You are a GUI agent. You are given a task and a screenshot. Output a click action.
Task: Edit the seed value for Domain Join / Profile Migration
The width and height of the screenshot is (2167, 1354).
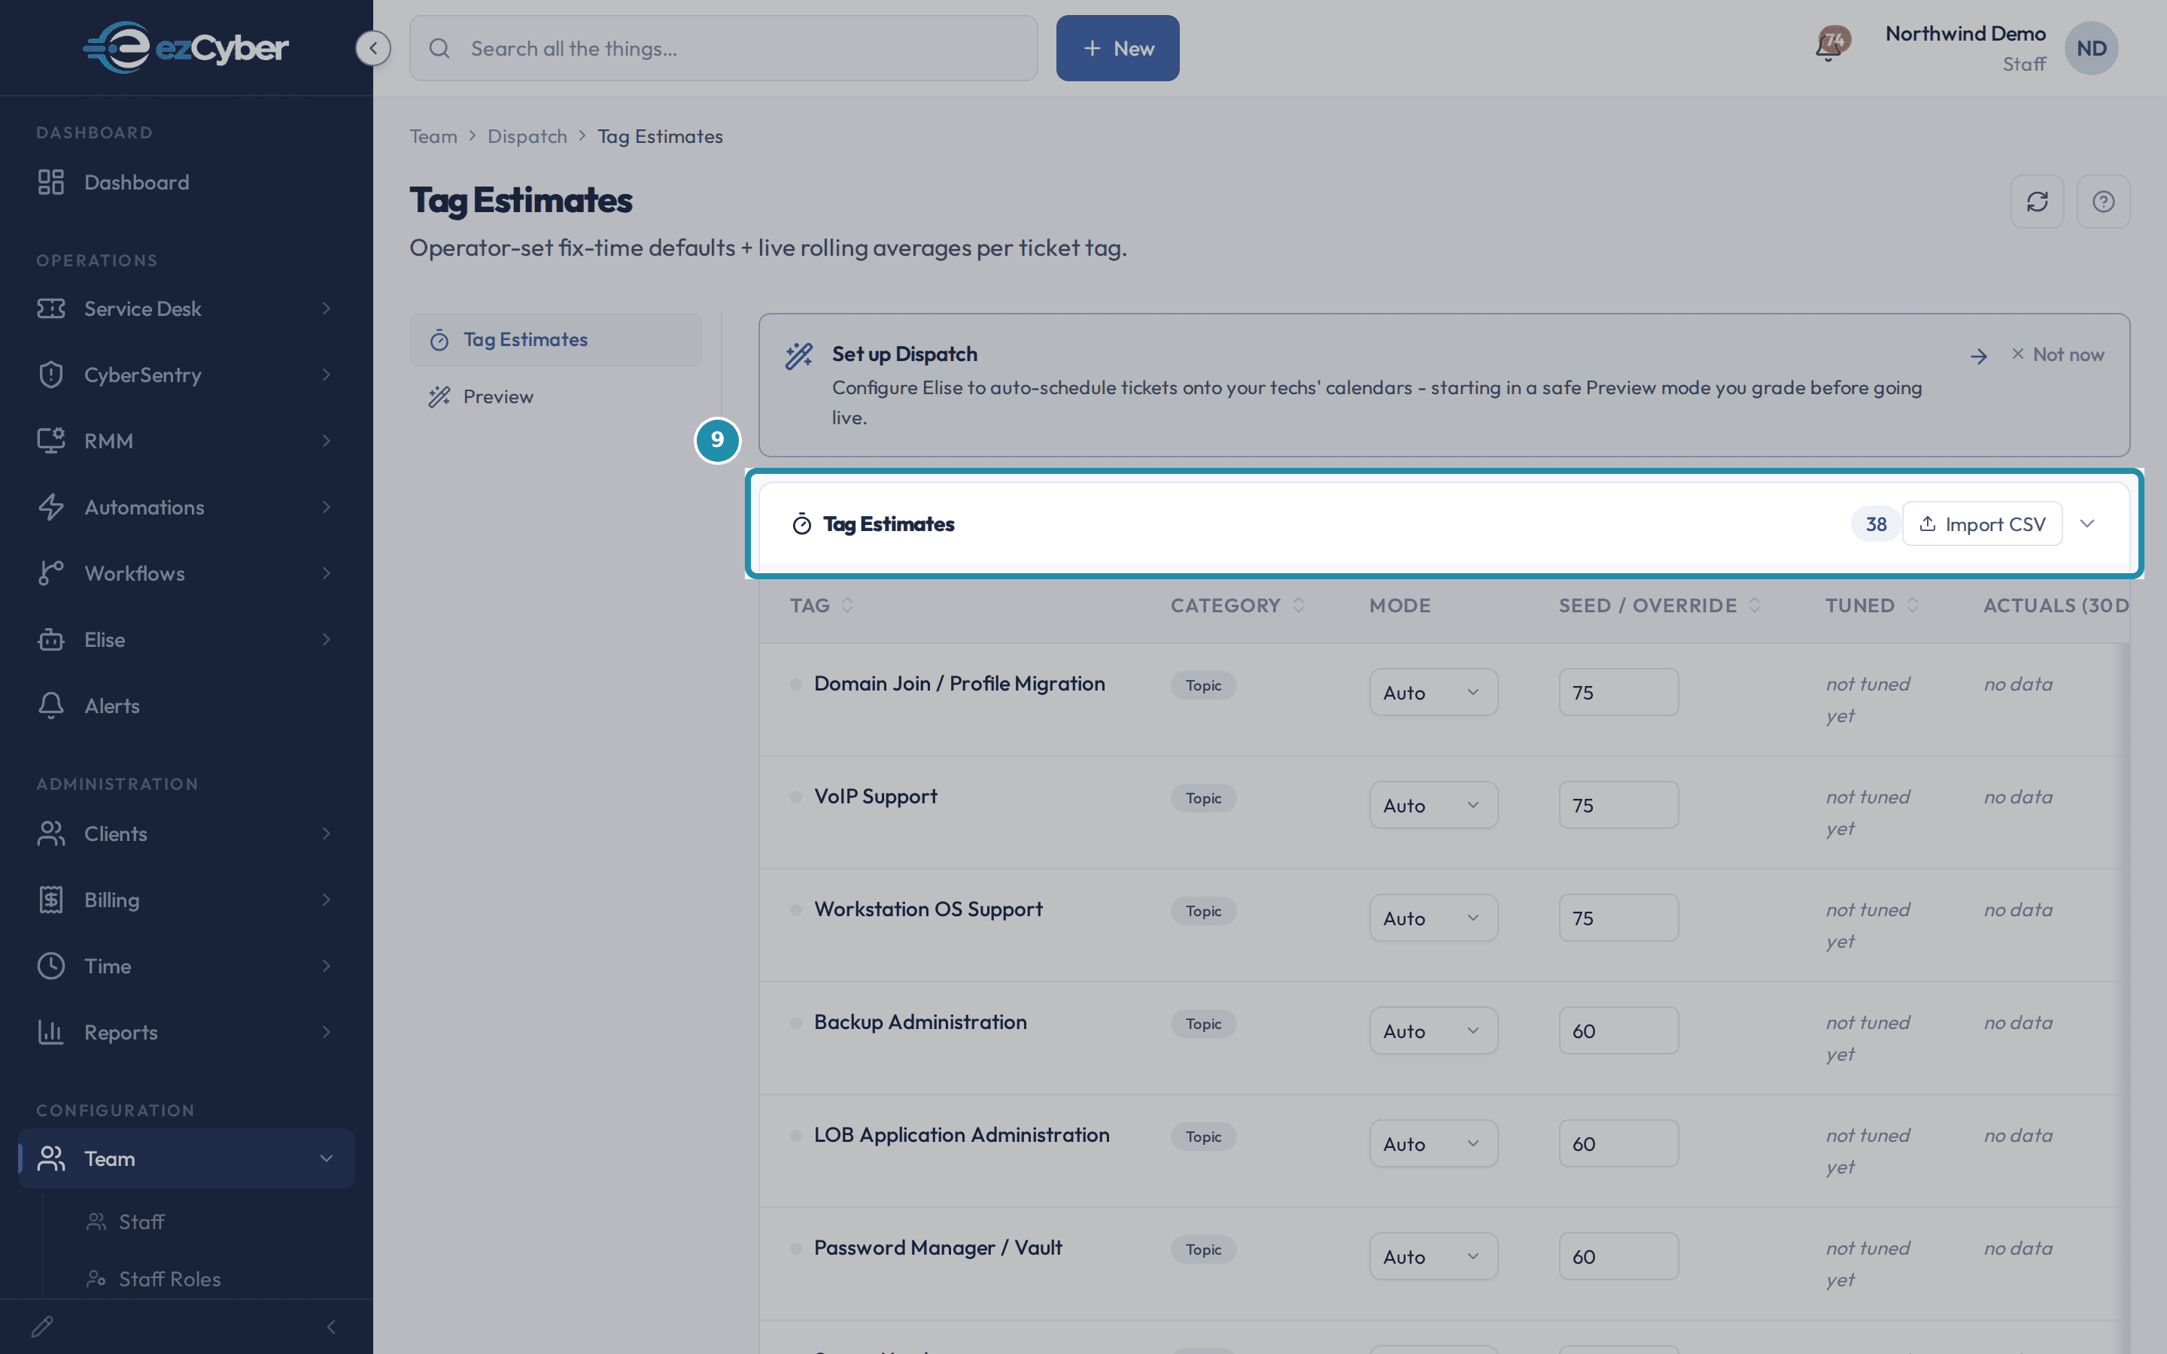(1618, 692)
